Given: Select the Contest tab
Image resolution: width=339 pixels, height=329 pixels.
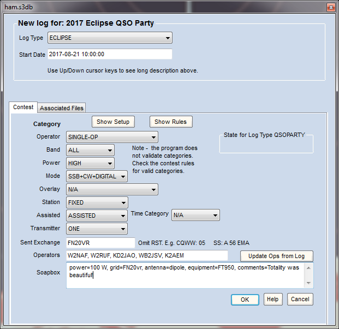Looking at the screenshot, I should [x=23, y=107].
